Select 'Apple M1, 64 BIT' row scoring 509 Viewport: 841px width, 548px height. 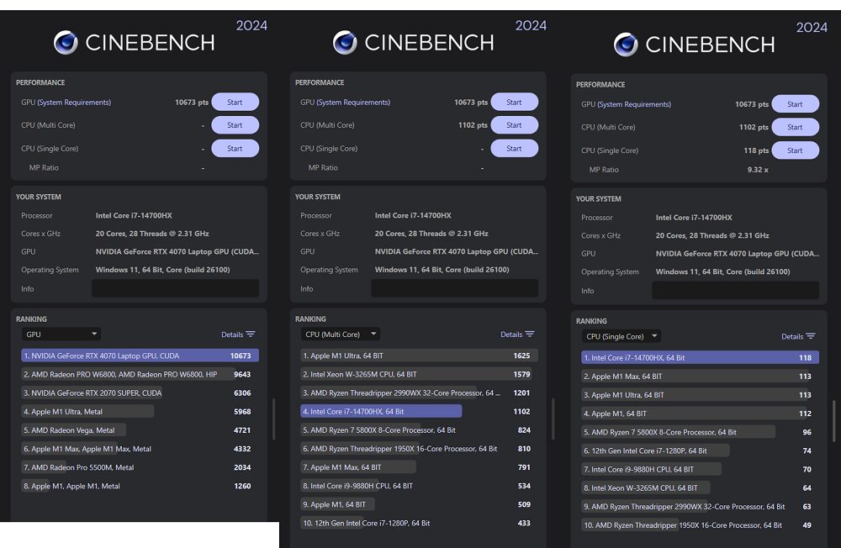point(420,504)
